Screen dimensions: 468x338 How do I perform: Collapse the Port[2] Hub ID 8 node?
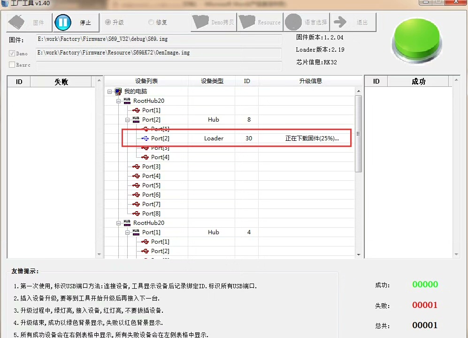[128, 120]
